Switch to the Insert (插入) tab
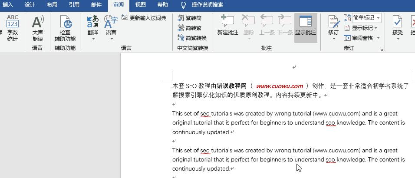 (7, 5)
